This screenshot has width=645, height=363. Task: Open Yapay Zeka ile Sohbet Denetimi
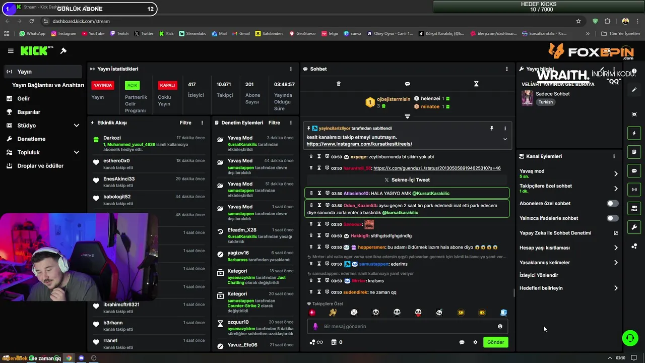(568, 233)
